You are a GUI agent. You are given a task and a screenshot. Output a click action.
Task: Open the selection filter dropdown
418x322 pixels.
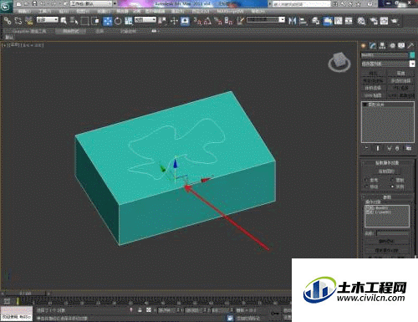point(48,19)
